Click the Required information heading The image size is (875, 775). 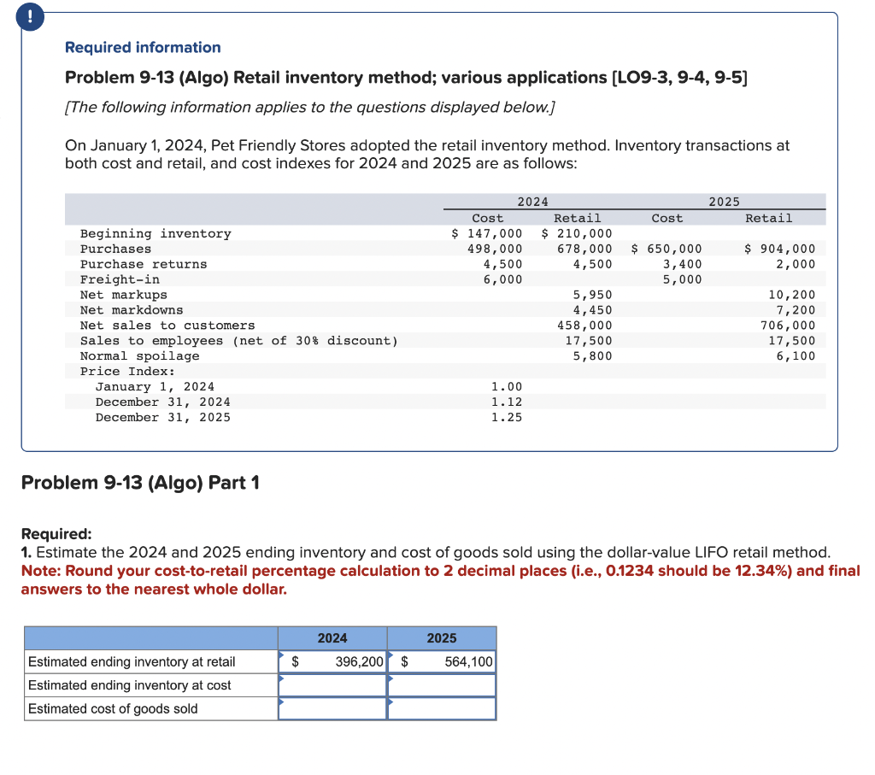click(142, 47)
